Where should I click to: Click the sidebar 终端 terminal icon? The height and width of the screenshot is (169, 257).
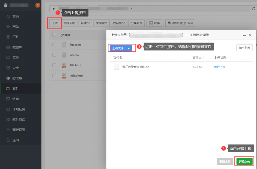[8, 99]
